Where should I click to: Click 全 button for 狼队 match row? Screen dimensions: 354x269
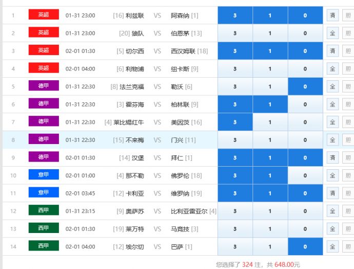coord(332,33)
